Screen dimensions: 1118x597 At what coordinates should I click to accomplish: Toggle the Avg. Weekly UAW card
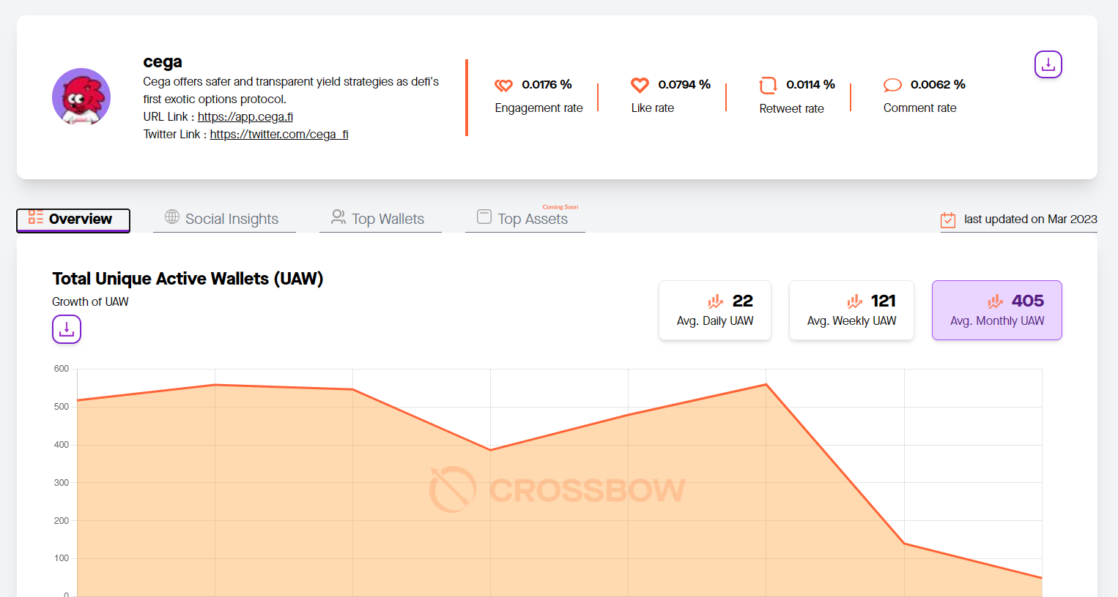(x=851, y=309)
